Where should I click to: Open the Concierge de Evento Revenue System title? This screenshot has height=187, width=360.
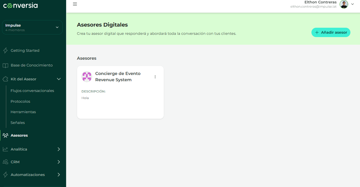click(118, 77)
